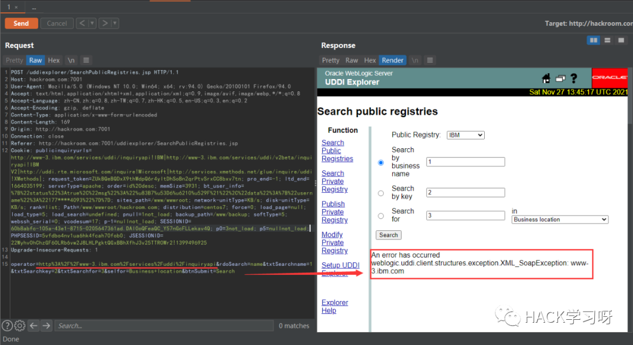Select combined tabbed layout icon
This screenshot has width=633, height=345.
pyautogui.click(x=621, y=40)
